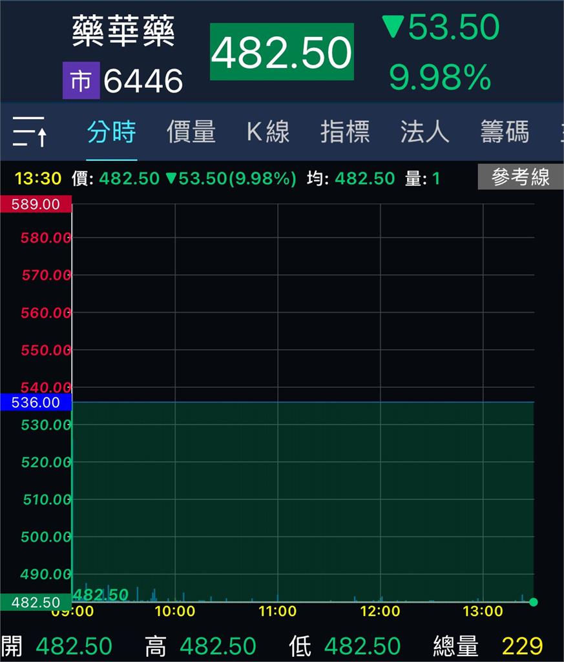Select the 籌碼 tab
The height and width of the screenshot is (662, 564).
point(505,132)
